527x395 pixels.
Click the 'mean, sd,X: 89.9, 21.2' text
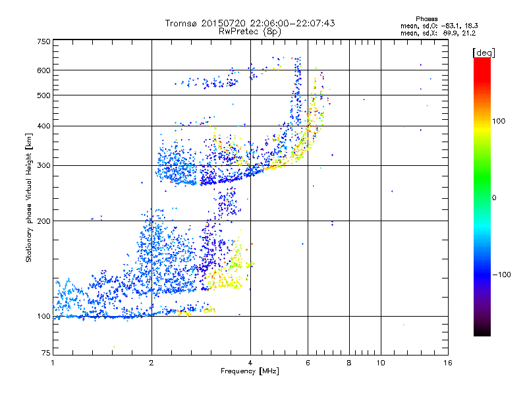[x=438, y=33]
